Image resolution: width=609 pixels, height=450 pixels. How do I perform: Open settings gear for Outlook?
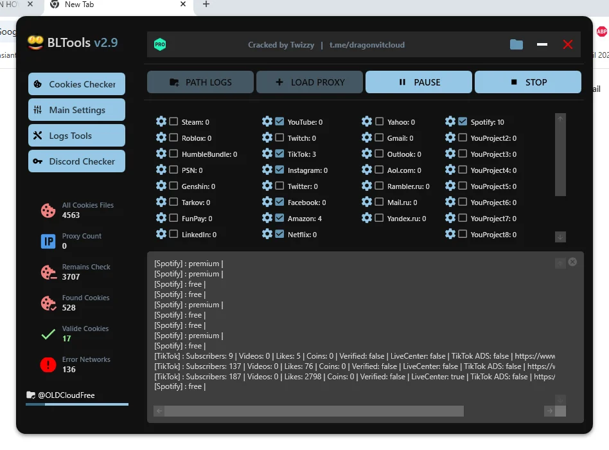tap(367, 154)
